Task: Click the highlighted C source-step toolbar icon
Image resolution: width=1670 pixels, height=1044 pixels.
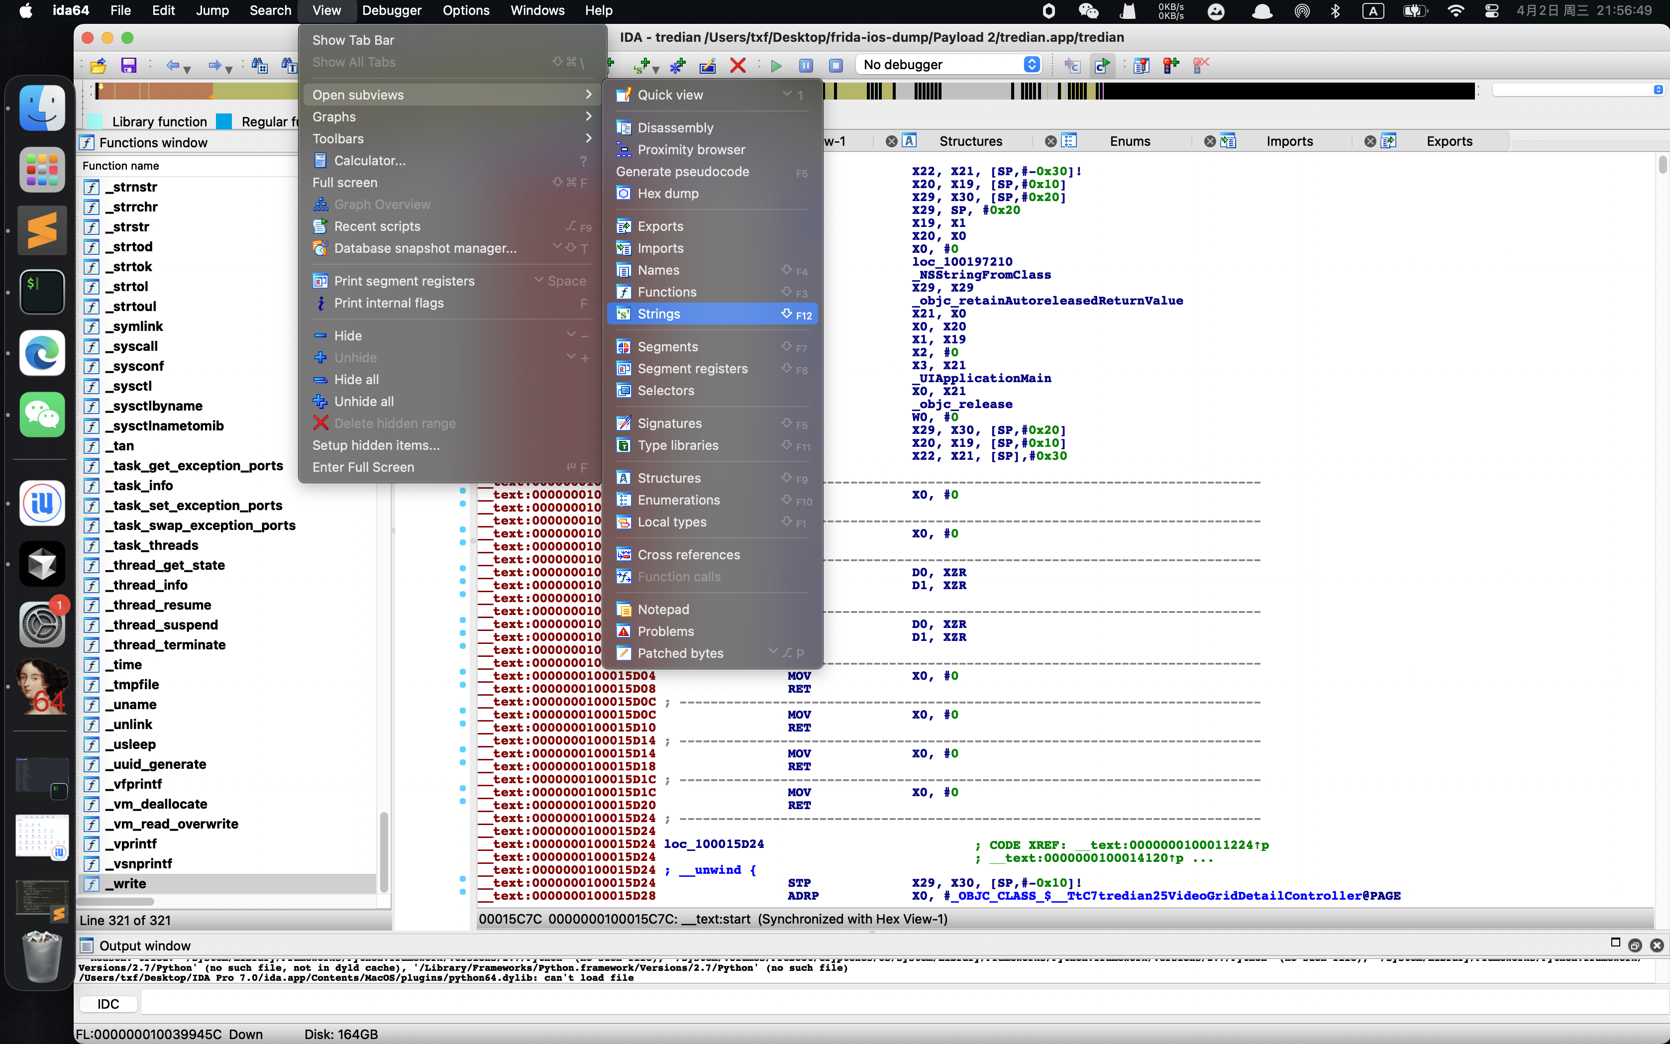Action: [1102, 66]
